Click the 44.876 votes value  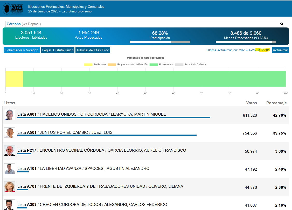[251, 187]
